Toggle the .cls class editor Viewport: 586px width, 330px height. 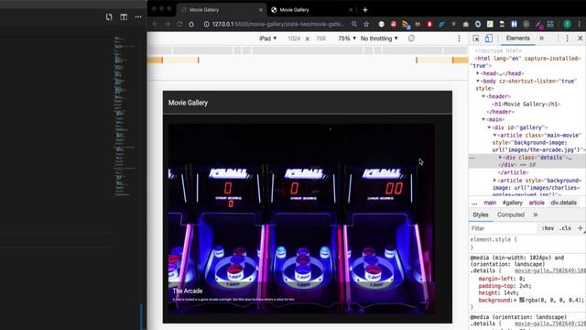pyautogui.click(x=566, y=228)
